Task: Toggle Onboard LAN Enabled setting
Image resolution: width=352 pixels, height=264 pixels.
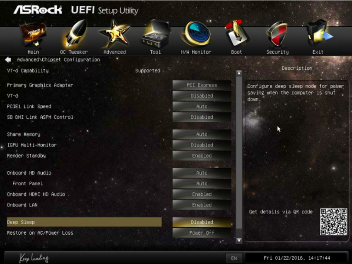Action: (202, 205)
